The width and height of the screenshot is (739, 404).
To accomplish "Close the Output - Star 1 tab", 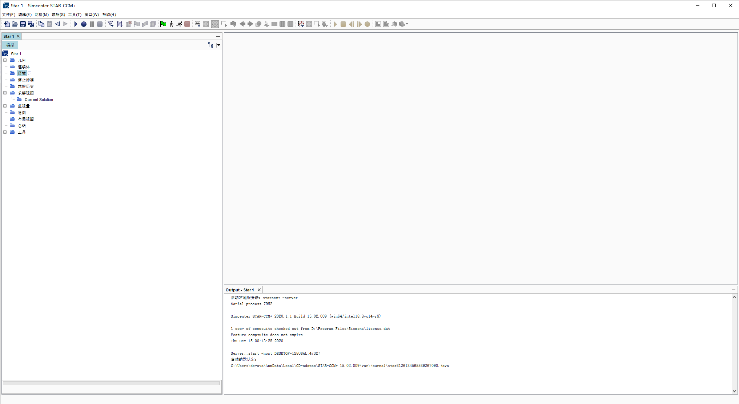I will (x=259, y=290).
